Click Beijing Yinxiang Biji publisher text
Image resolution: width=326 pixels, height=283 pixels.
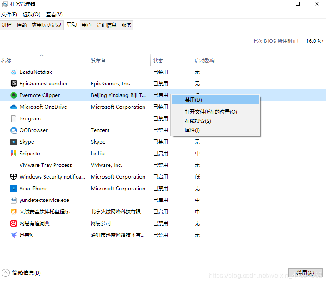(x=118, y=95)
